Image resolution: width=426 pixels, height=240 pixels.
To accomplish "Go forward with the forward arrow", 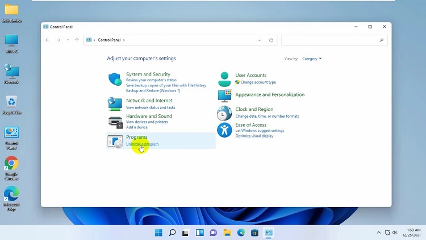I will [x=59, y=40].
